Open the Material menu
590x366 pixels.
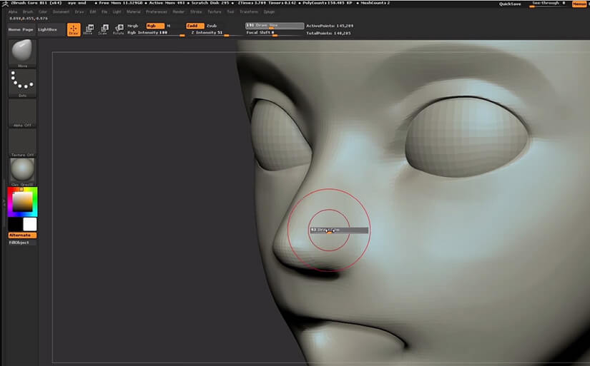pos(134,12)
